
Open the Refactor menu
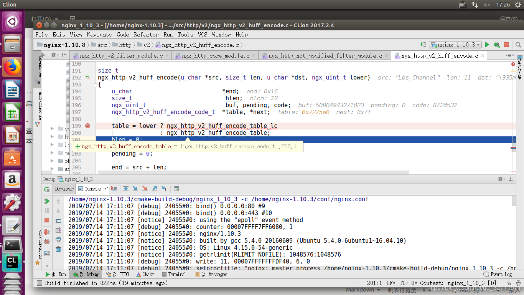coord(146,35)
